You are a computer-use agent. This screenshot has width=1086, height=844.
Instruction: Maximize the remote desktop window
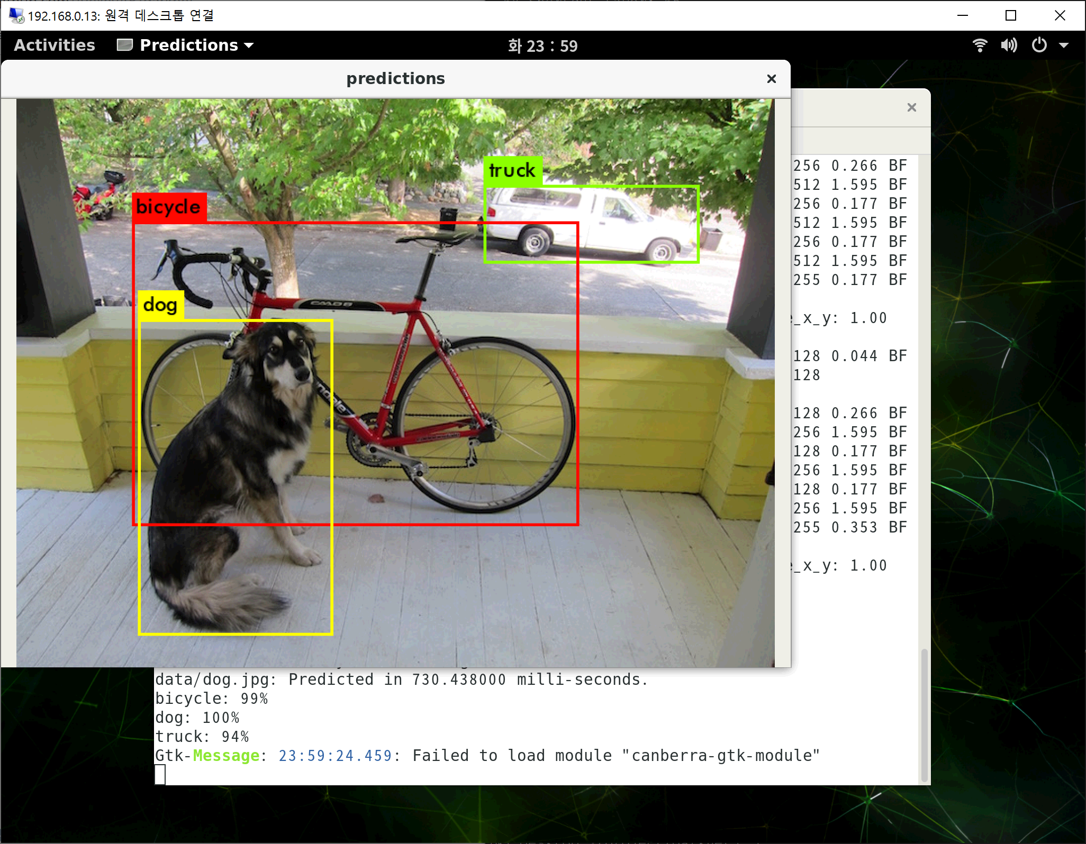click(x=1010, y=15)
